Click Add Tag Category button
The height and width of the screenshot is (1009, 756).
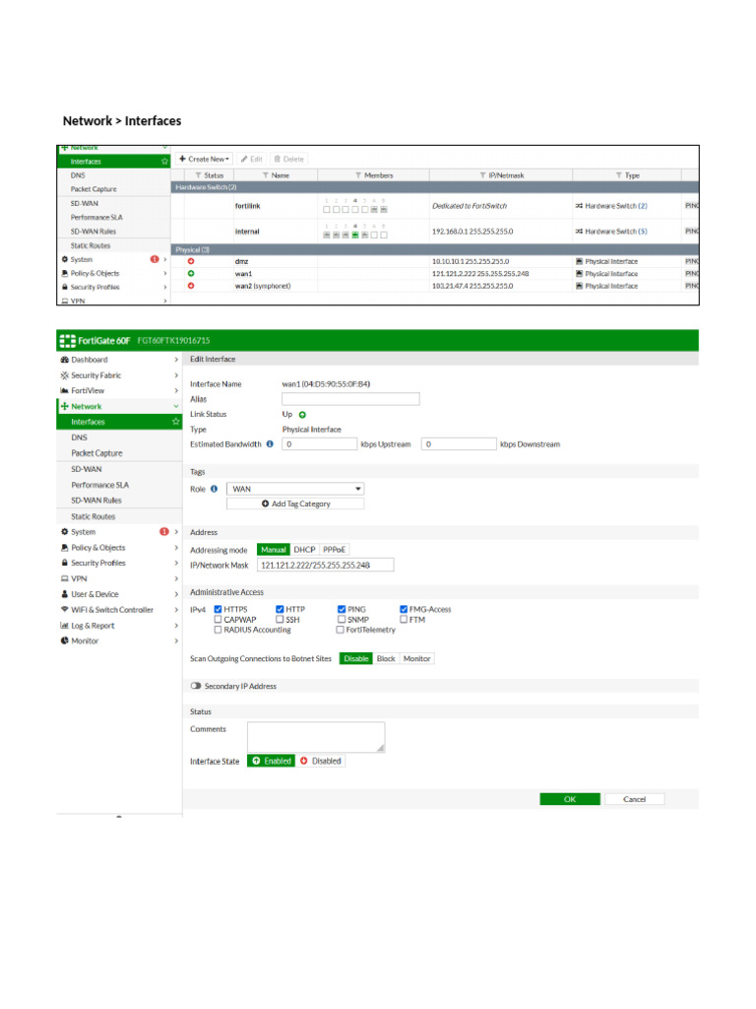coord(295,504)
